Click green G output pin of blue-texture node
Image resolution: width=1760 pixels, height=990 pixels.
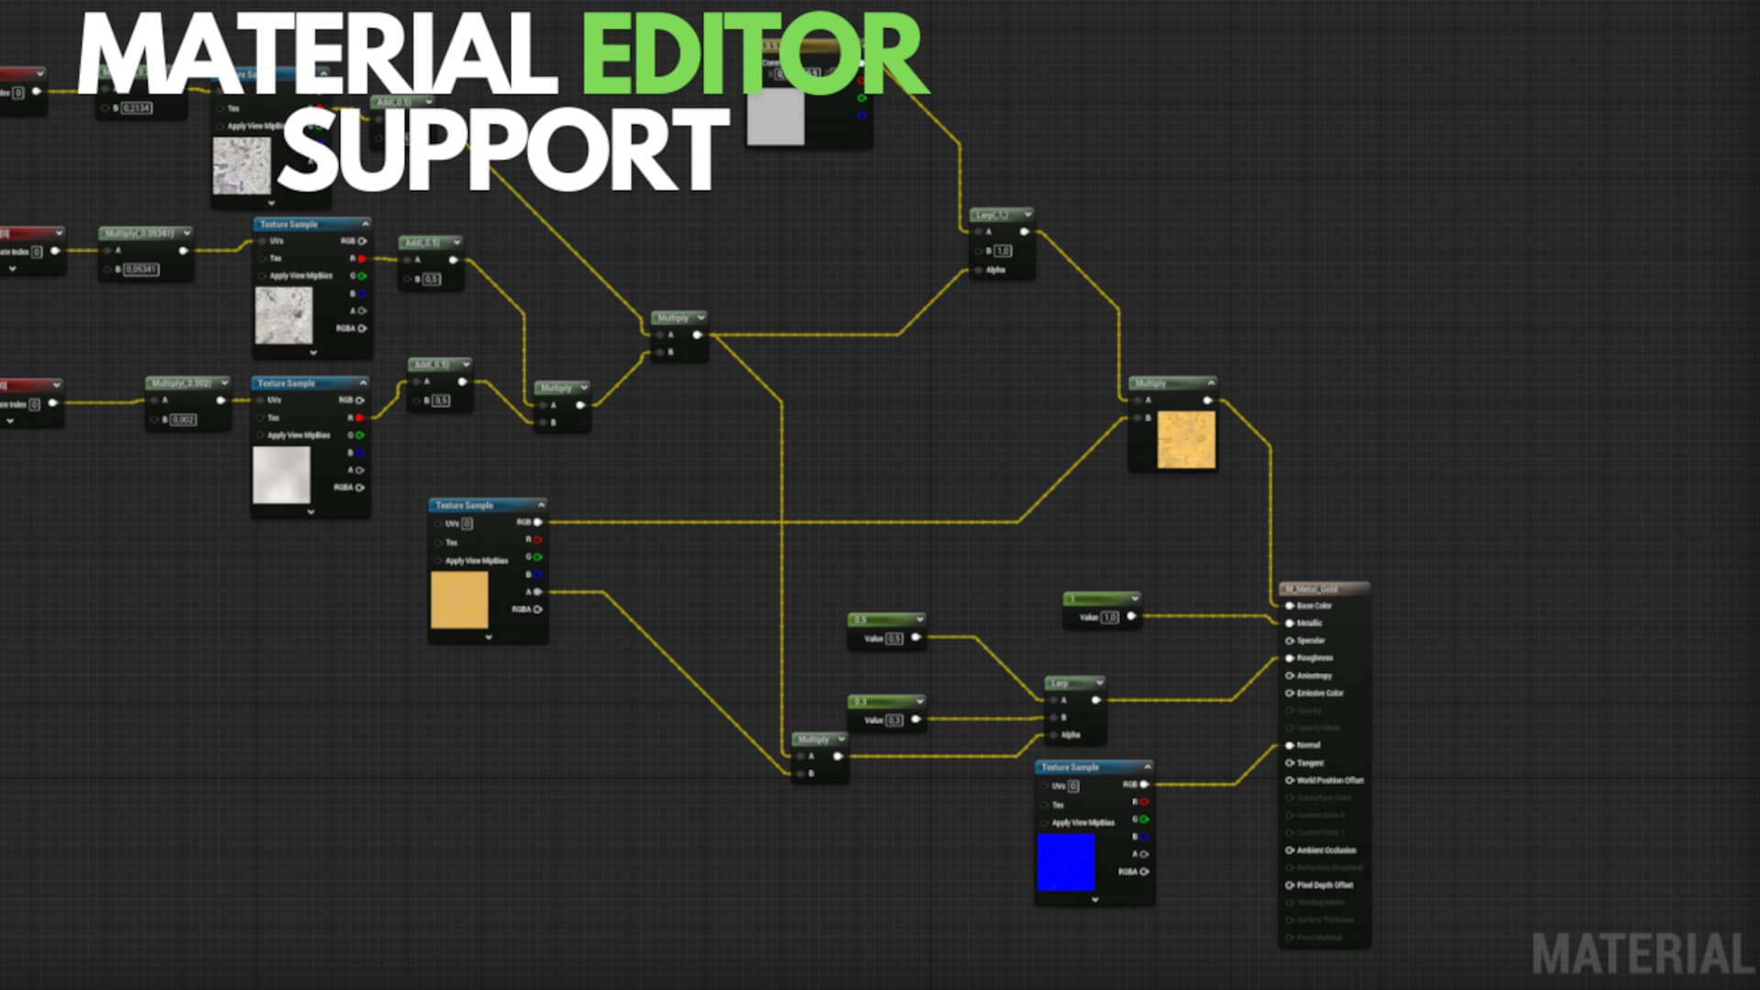(1144, 819)
